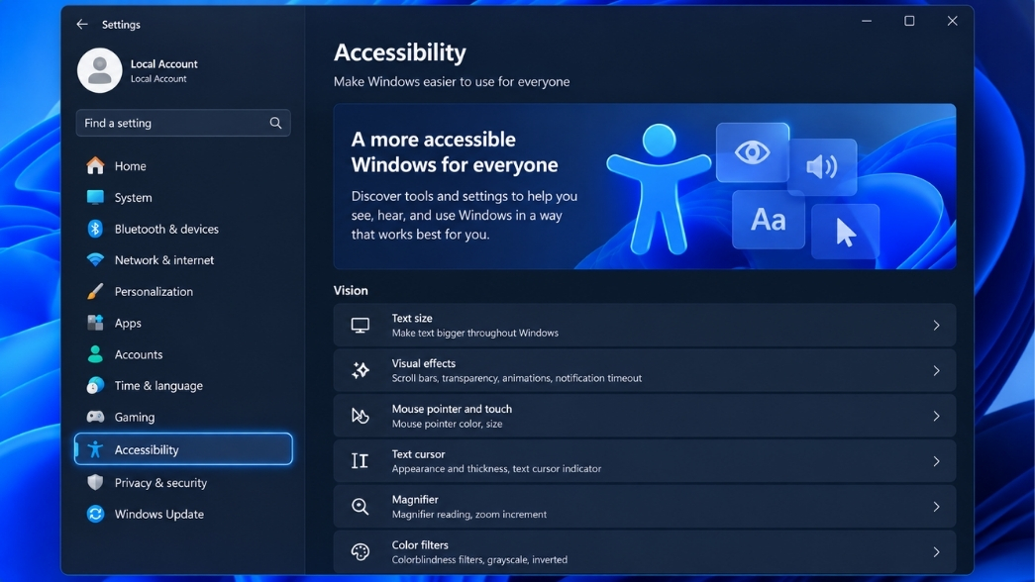Click the back arrow next to Settings
The image size is (1035, 582).
point(82,25)
